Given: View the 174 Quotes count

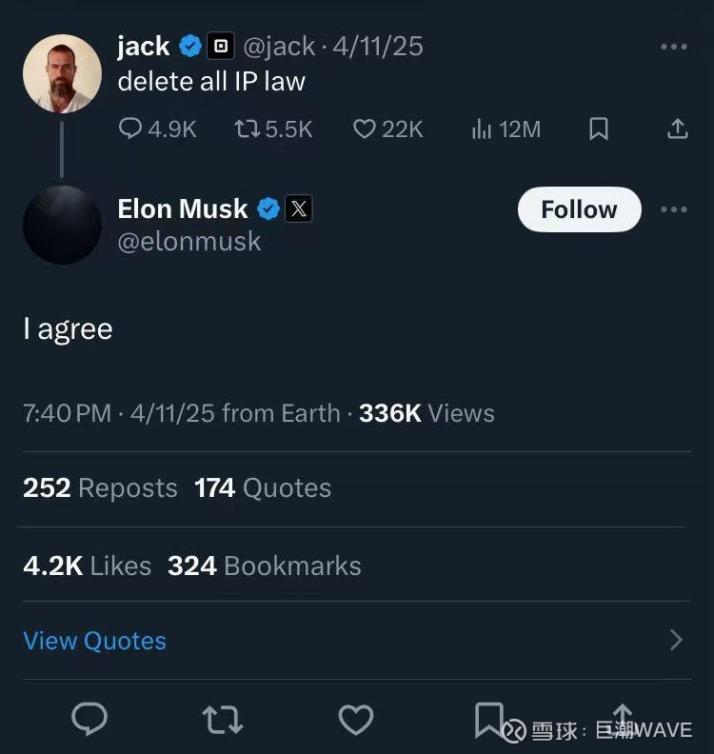Looking at the screenshot, I should [x=263, y=488].
